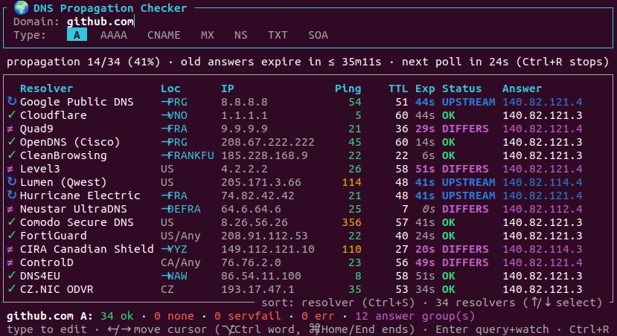Click the github.com domain input field
Screen dimensions: 617x336
pyautogui.click(x=100, y=22)
